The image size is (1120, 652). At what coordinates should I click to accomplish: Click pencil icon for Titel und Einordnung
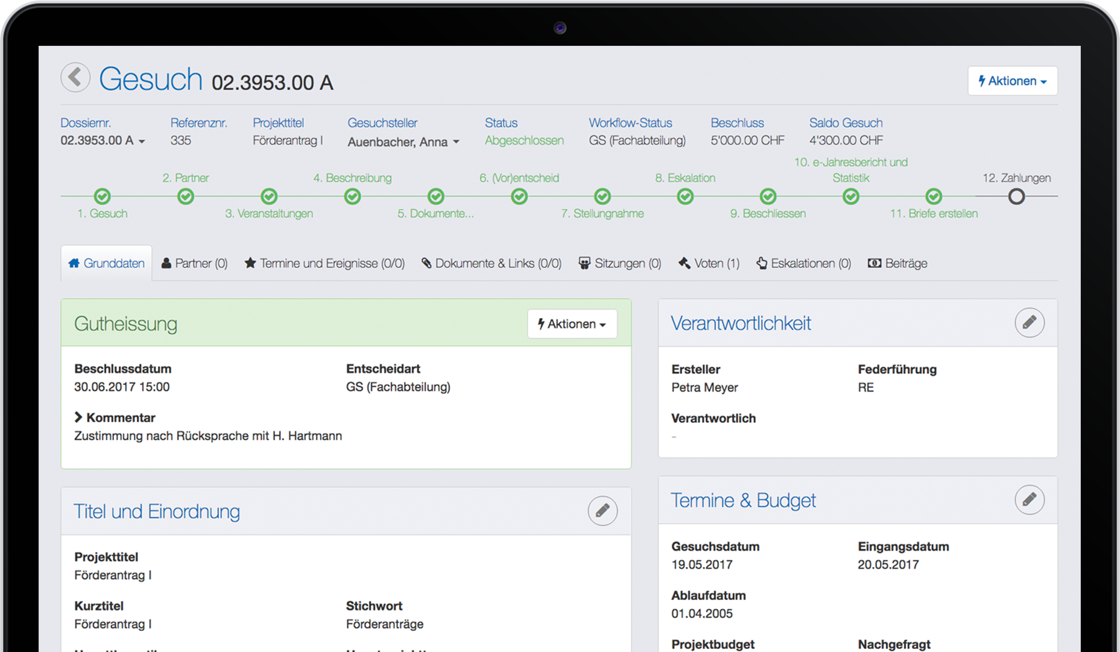tap(603, 511)
